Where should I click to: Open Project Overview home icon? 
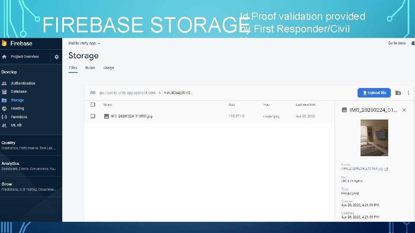4,57
